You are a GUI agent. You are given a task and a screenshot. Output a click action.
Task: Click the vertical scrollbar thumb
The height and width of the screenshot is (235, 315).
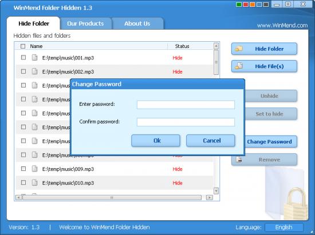pyautogui.click(x=216, y=62)
